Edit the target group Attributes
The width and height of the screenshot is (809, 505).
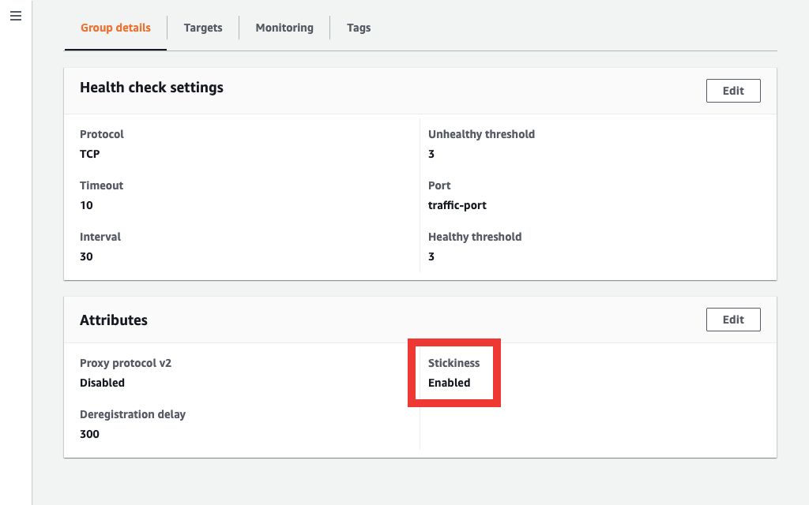click(x=732, y=319)
